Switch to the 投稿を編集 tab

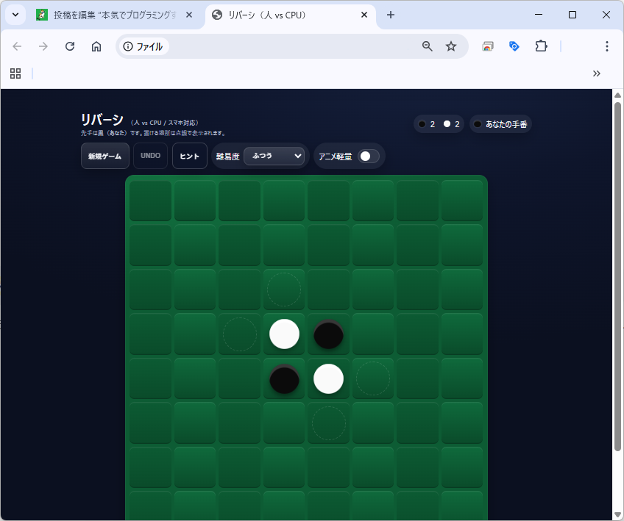[x=114, y=15]
